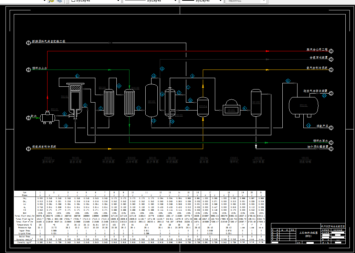The image size is (355, 253).
Task: Pick the E0102 water cooler exchanger
Action: tap(129, 103)
